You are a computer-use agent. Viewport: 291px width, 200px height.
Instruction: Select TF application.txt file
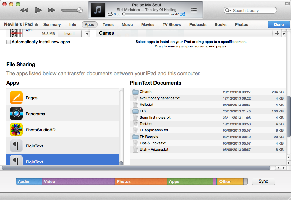[208, 130]
